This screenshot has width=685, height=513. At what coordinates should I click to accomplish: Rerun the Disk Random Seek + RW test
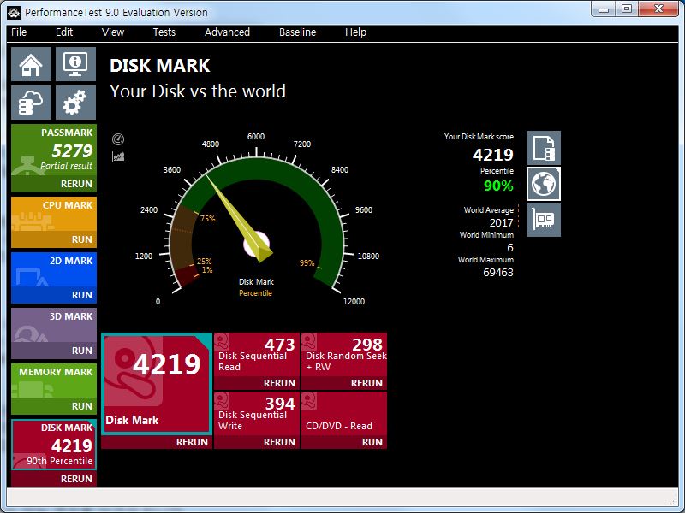tap(366, 383)
